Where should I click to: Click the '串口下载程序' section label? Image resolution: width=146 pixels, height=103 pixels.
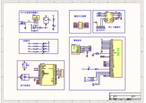114,27
